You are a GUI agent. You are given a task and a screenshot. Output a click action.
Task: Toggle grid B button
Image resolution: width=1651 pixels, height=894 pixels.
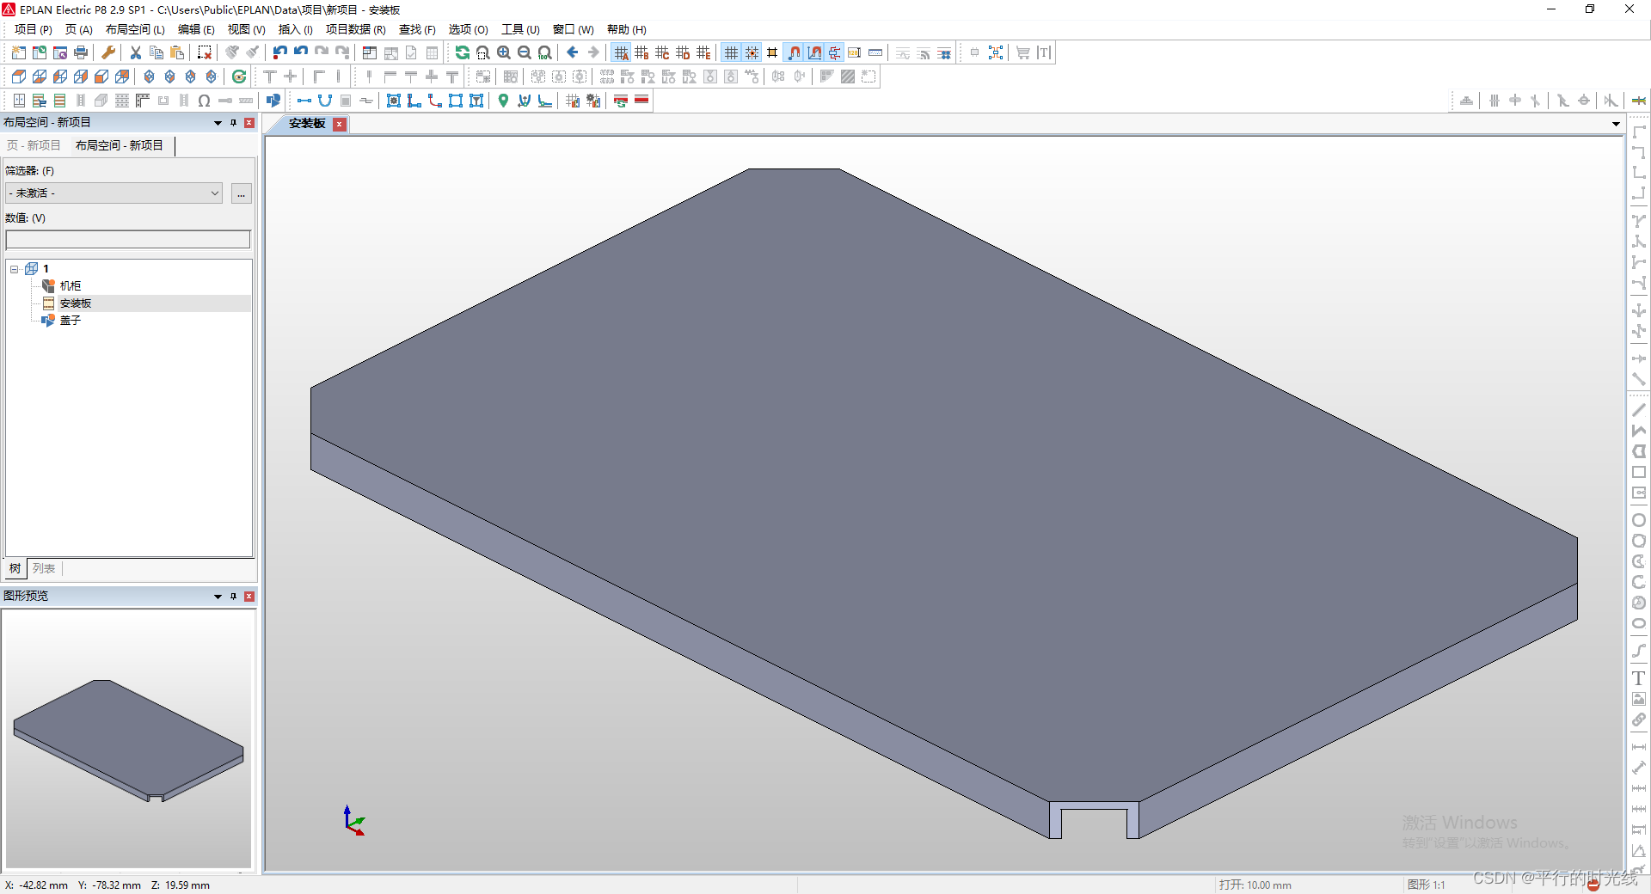tap(641, 52)
